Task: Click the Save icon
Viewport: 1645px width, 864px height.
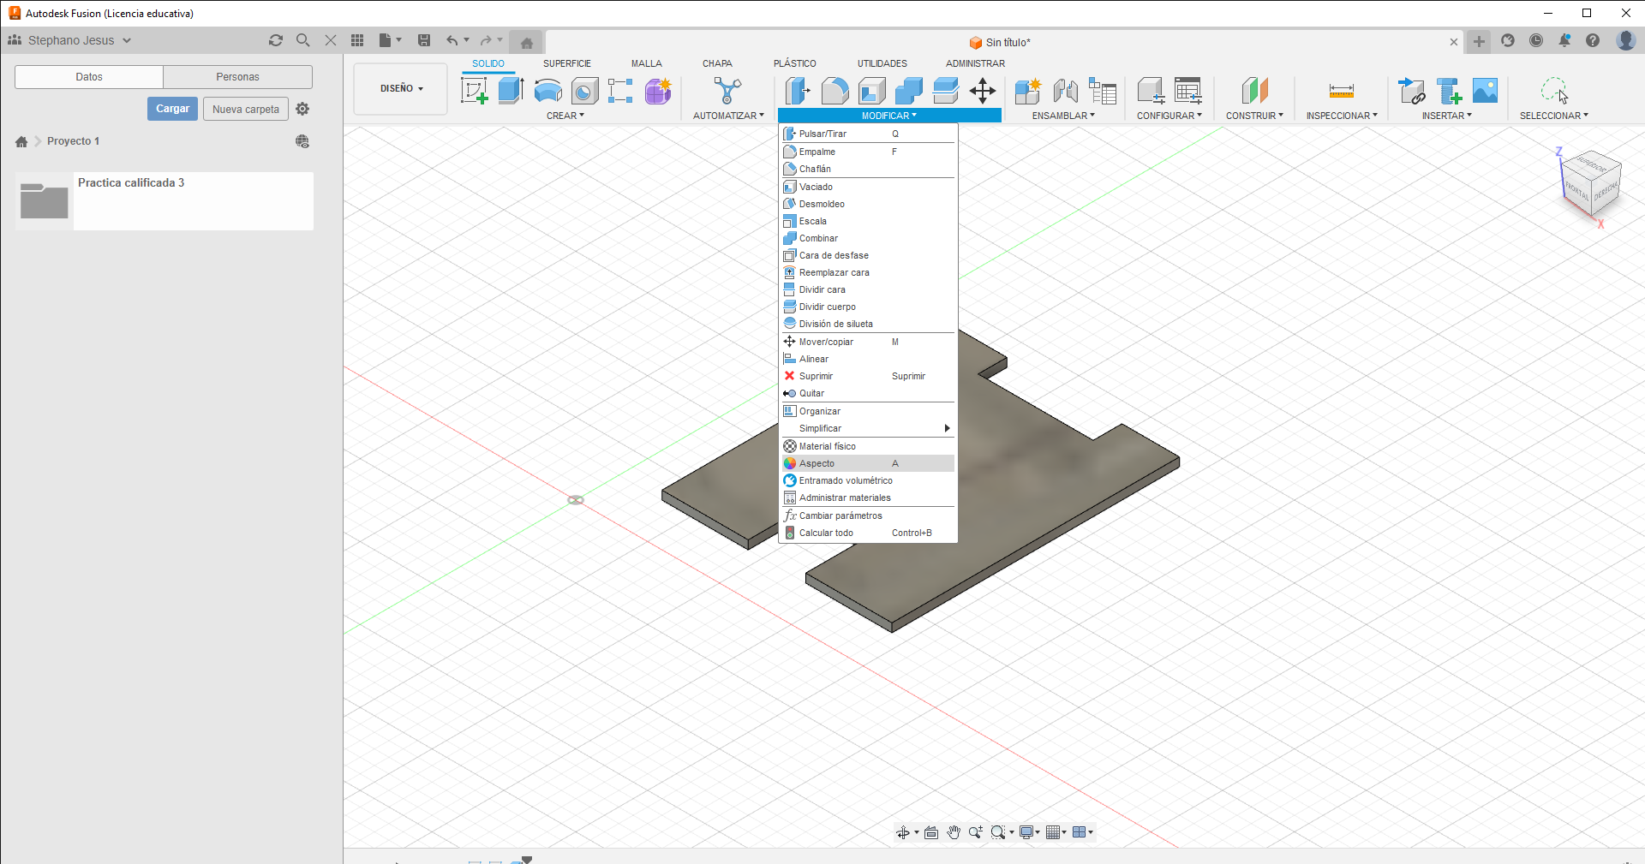Action: (423, 40)
